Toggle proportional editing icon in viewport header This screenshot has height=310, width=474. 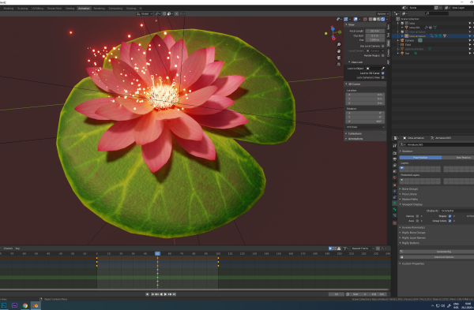[x=176, y=13]
